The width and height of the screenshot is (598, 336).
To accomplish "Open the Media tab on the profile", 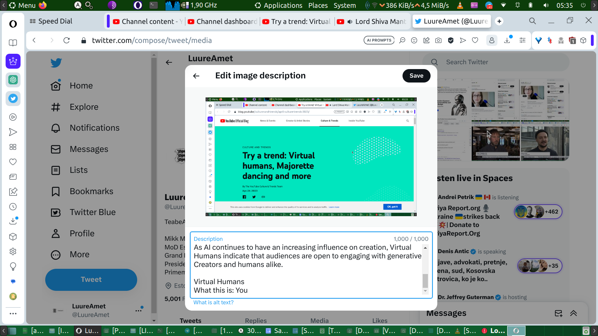I will (x=320, y=321).
